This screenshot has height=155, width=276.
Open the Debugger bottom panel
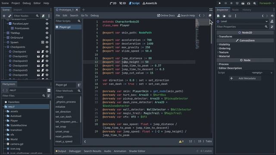tap(75, 151)
